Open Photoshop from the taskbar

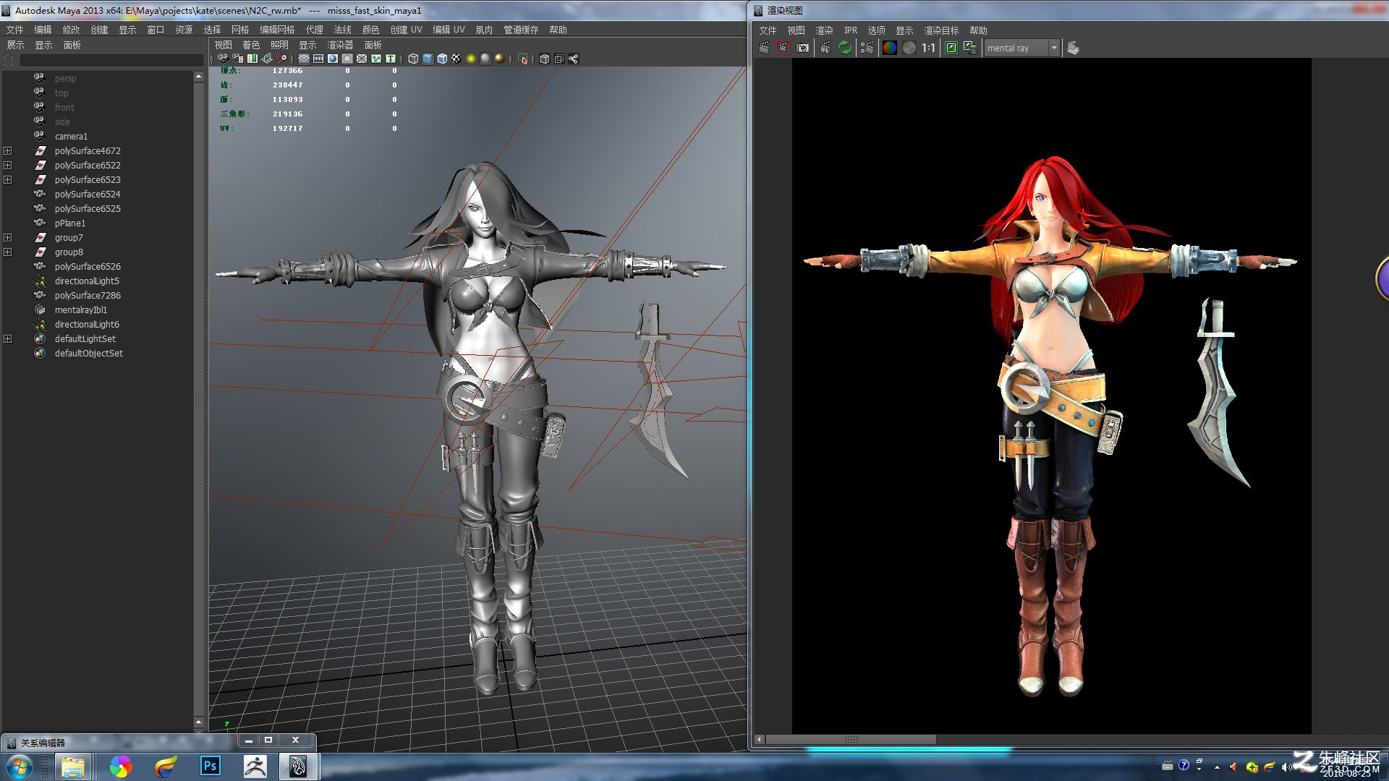click(210, 766)
